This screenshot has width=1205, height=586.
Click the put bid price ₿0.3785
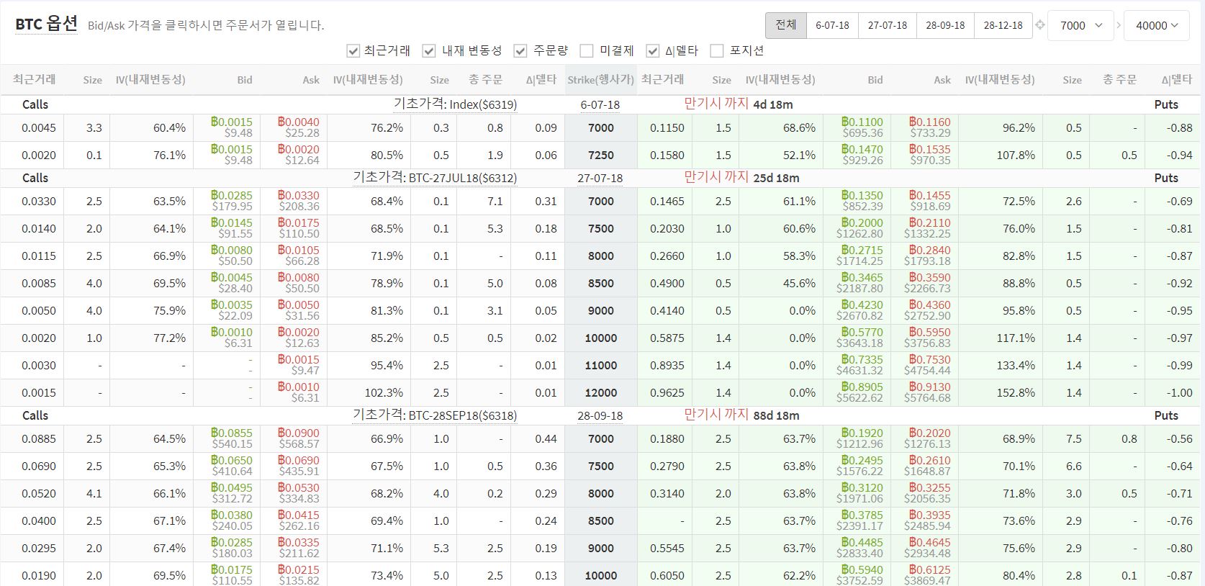click(x=862, y=515)
